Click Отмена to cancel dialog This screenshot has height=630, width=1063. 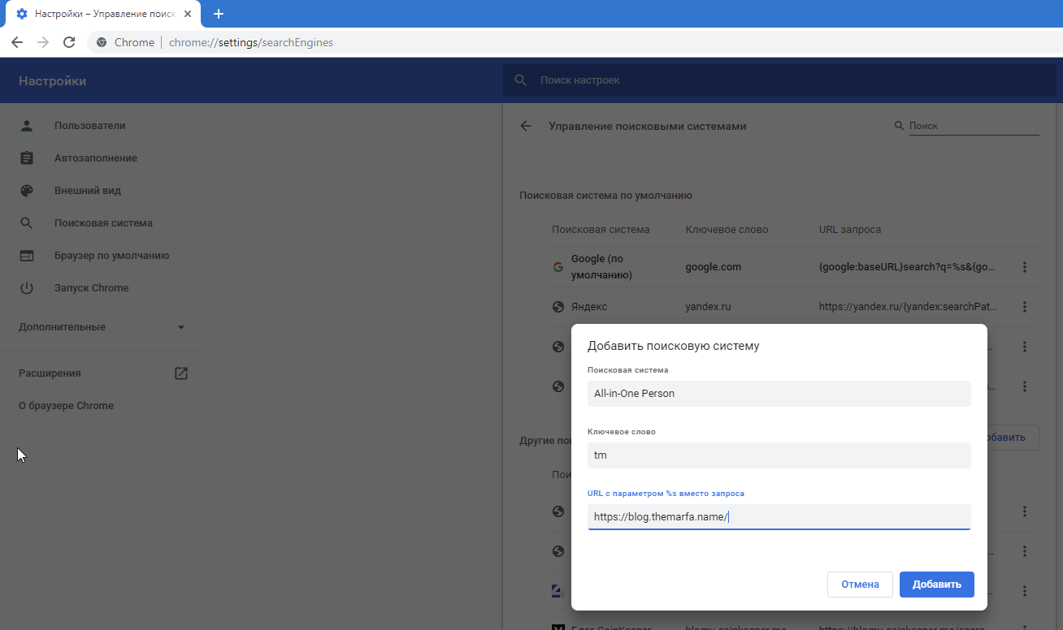pos(860,585)
